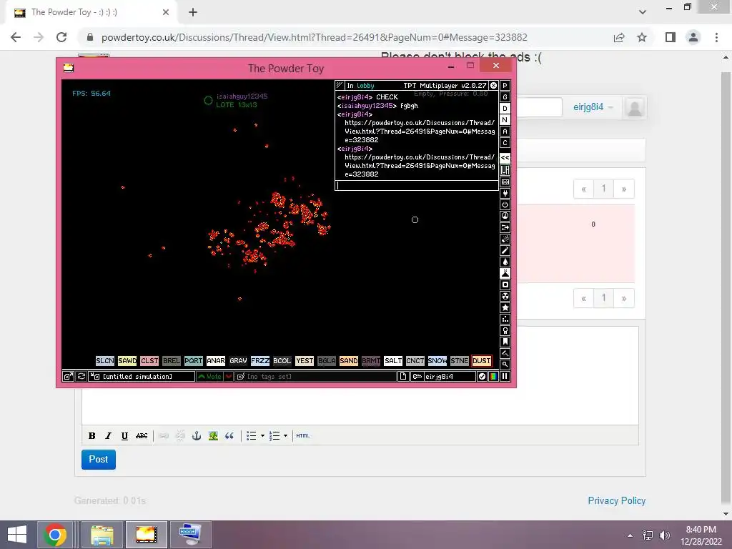The width and height of the screenshot is (732, 549).
Task: Select the Powders pile category icon
Action: [x=505, y=273]
